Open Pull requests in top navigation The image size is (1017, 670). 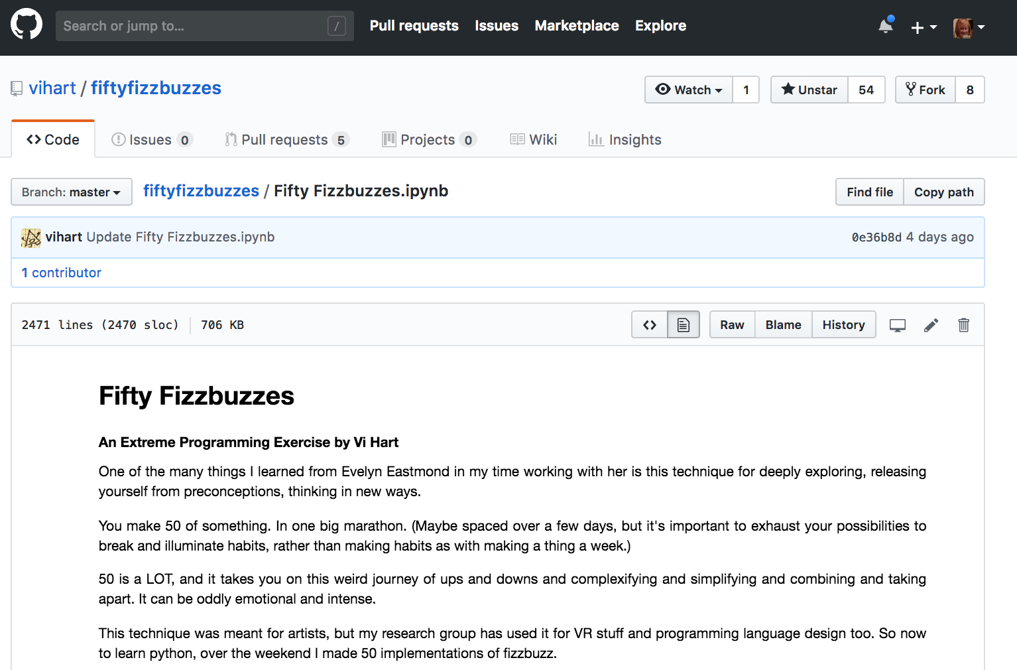(414, 26)
